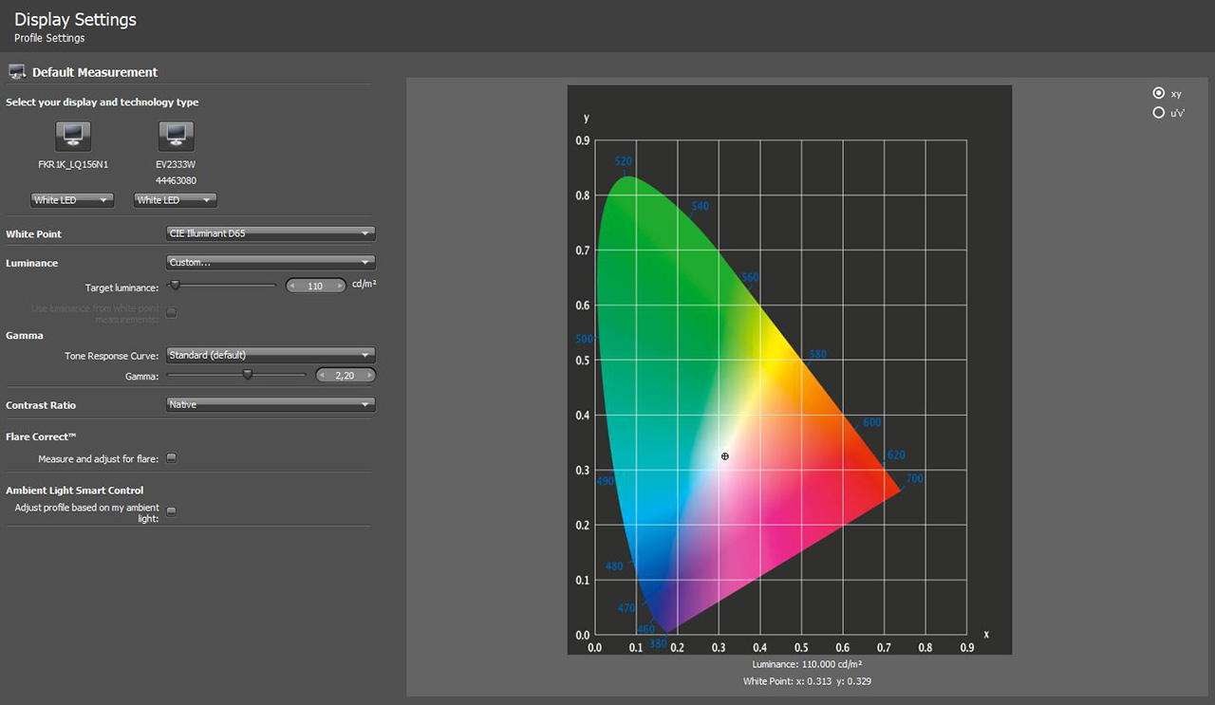The height and width of the screenshot is (705, 1215).
Task: Expand the Tone Response Curve dropdown
Action: coord(271,356)
